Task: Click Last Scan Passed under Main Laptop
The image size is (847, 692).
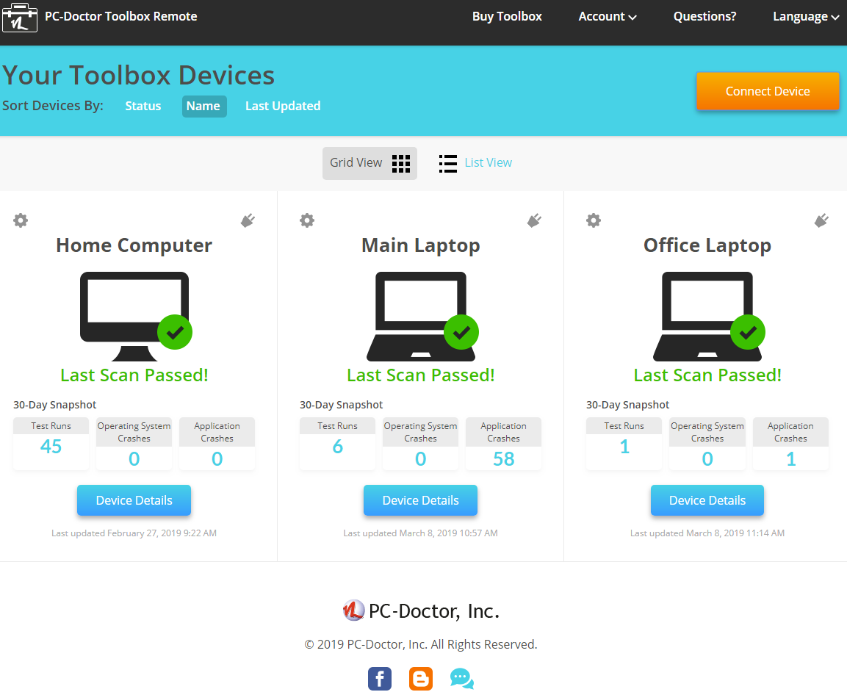Action: click(420, 375)
